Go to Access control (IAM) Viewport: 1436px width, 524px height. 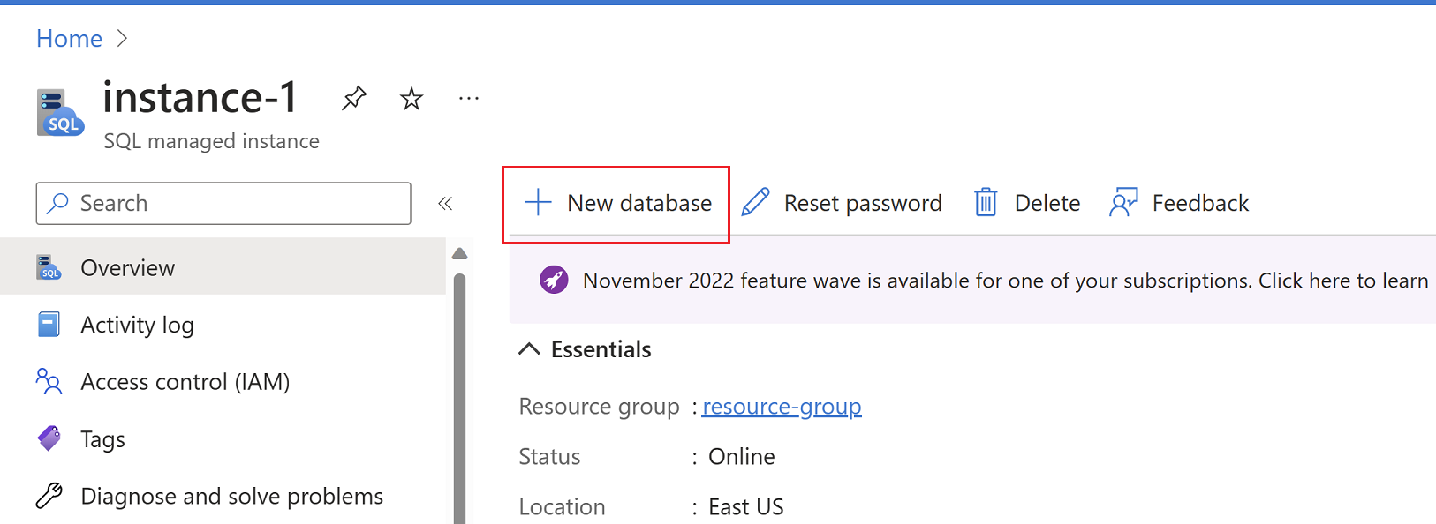[x=185, y=382]
